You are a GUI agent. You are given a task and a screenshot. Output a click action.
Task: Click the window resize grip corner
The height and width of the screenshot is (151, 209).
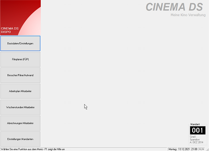tap(208, 150)
